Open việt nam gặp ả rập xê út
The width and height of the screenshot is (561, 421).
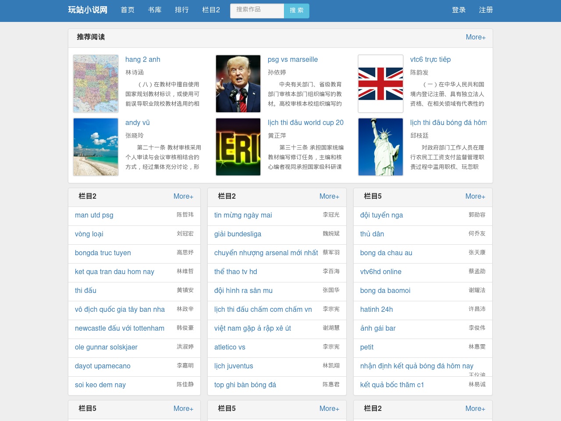252,328
